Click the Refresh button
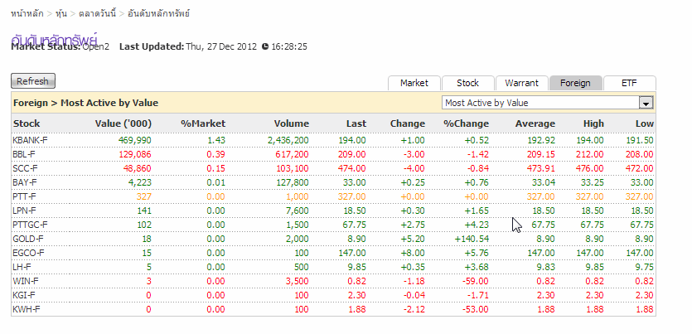 (x=33, y=81)
